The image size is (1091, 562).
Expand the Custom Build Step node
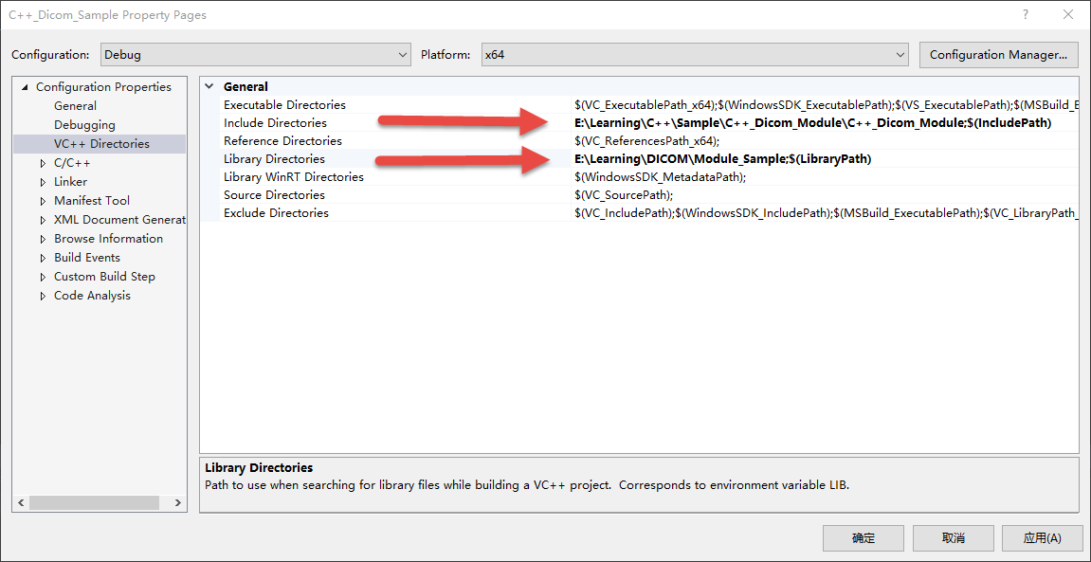(42, 276)
